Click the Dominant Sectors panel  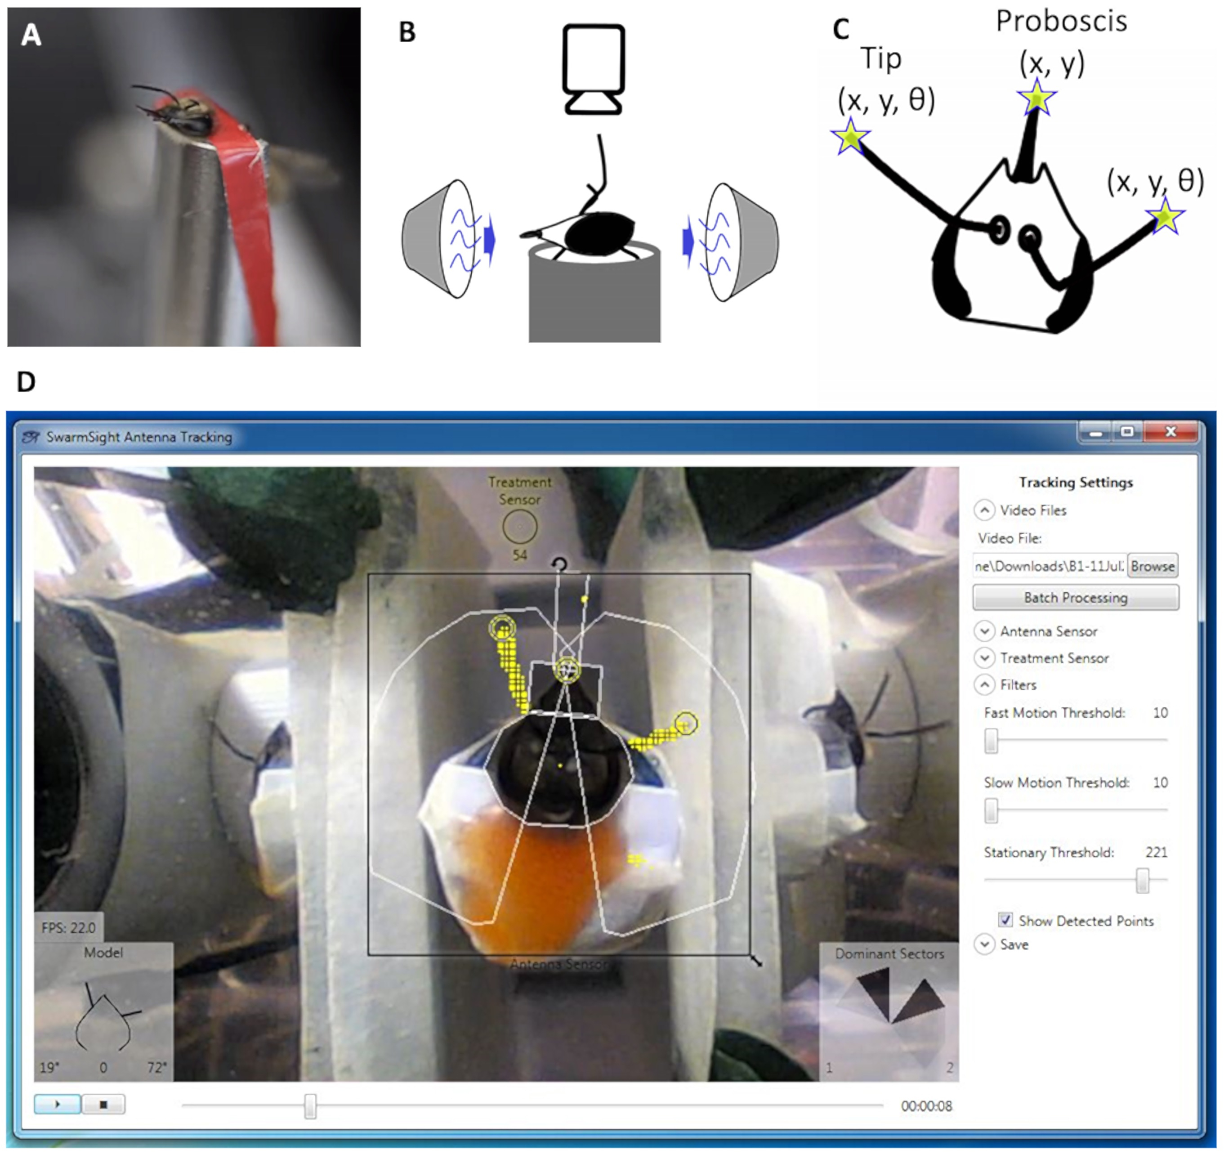tap(889, 1011)
